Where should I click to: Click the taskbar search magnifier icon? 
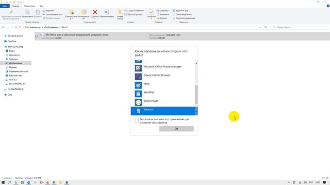click(x=9, y=182)
